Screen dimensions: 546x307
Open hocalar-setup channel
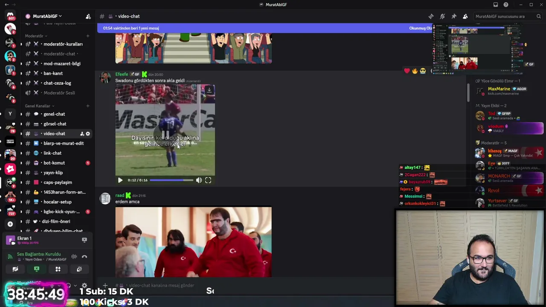pos(57,202)
